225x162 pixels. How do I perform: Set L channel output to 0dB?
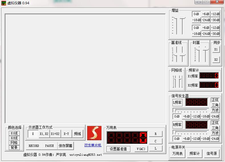coord(177,116)
